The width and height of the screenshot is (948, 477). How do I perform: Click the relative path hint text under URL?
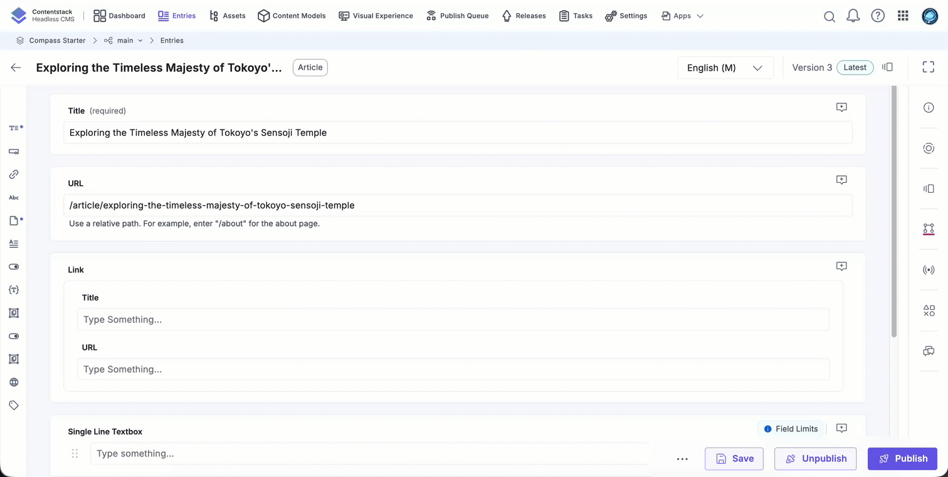194,223
